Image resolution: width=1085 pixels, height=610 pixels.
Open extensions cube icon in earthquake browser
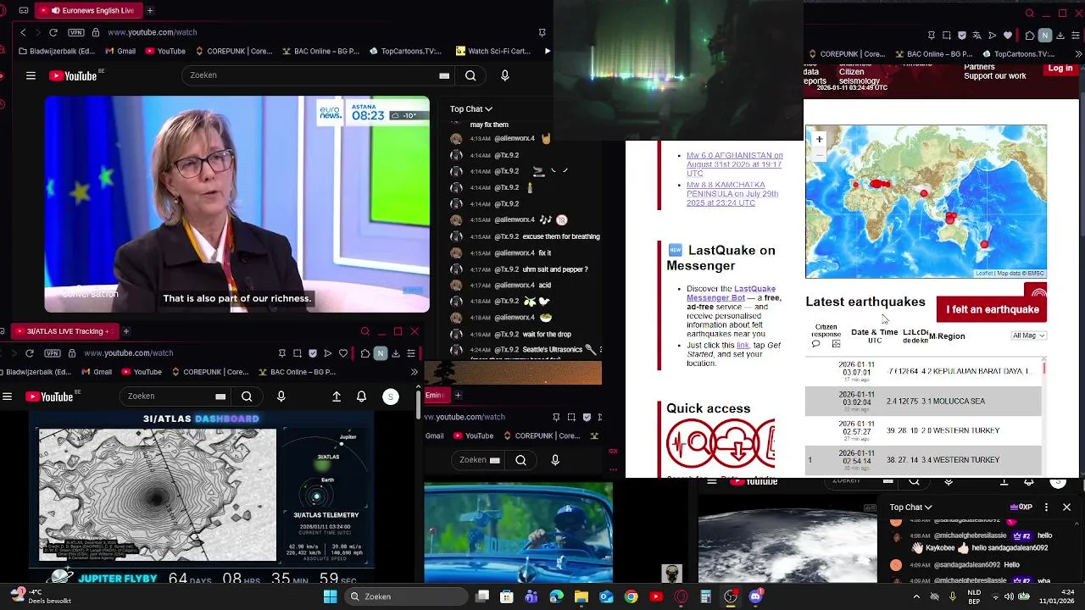(x=1029, y=36)
